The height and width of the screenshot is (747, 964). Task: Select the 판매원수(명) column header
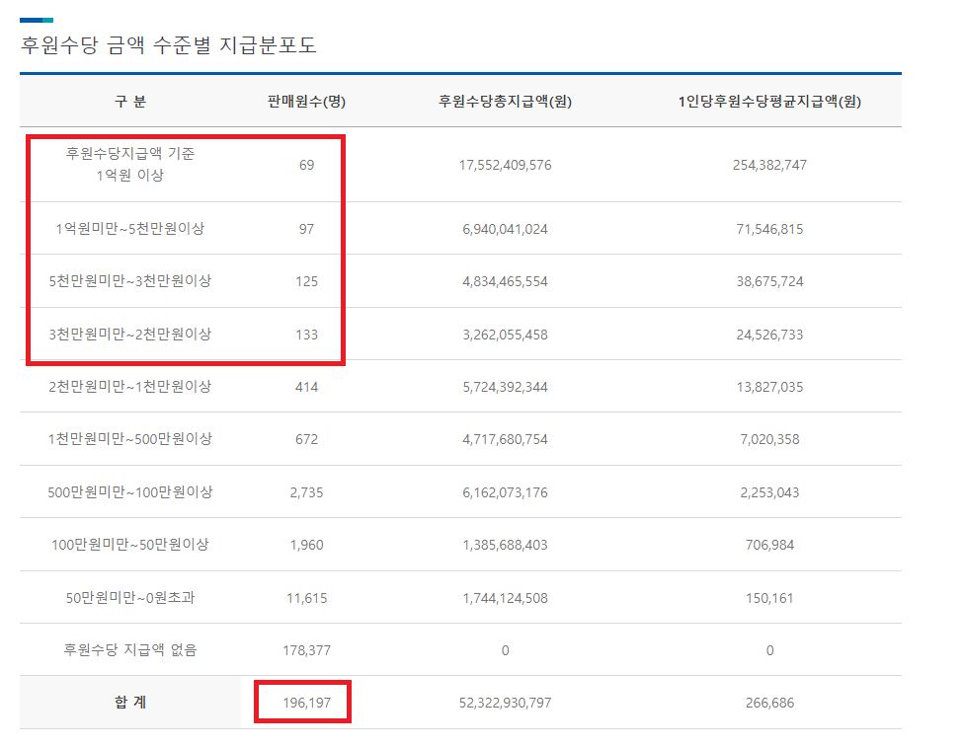pyautogui.click(x=306, y=102)
